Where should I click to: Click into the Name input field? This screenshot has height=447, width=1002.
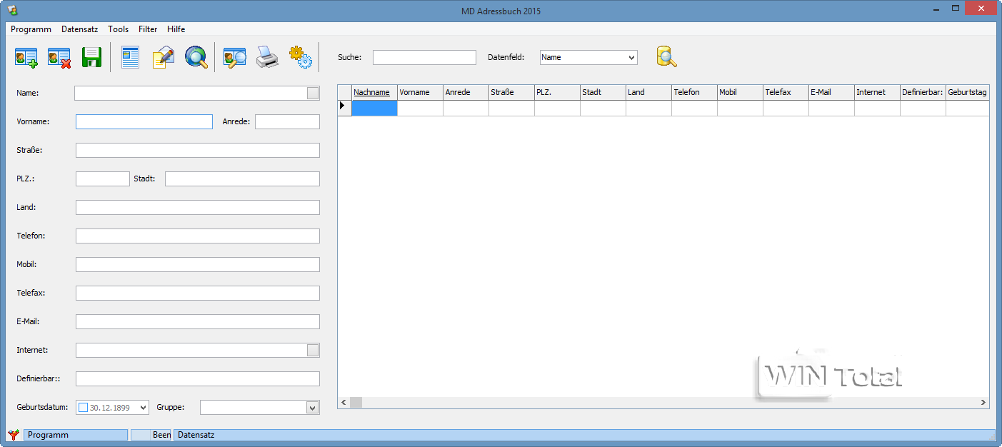click(191, 93)
